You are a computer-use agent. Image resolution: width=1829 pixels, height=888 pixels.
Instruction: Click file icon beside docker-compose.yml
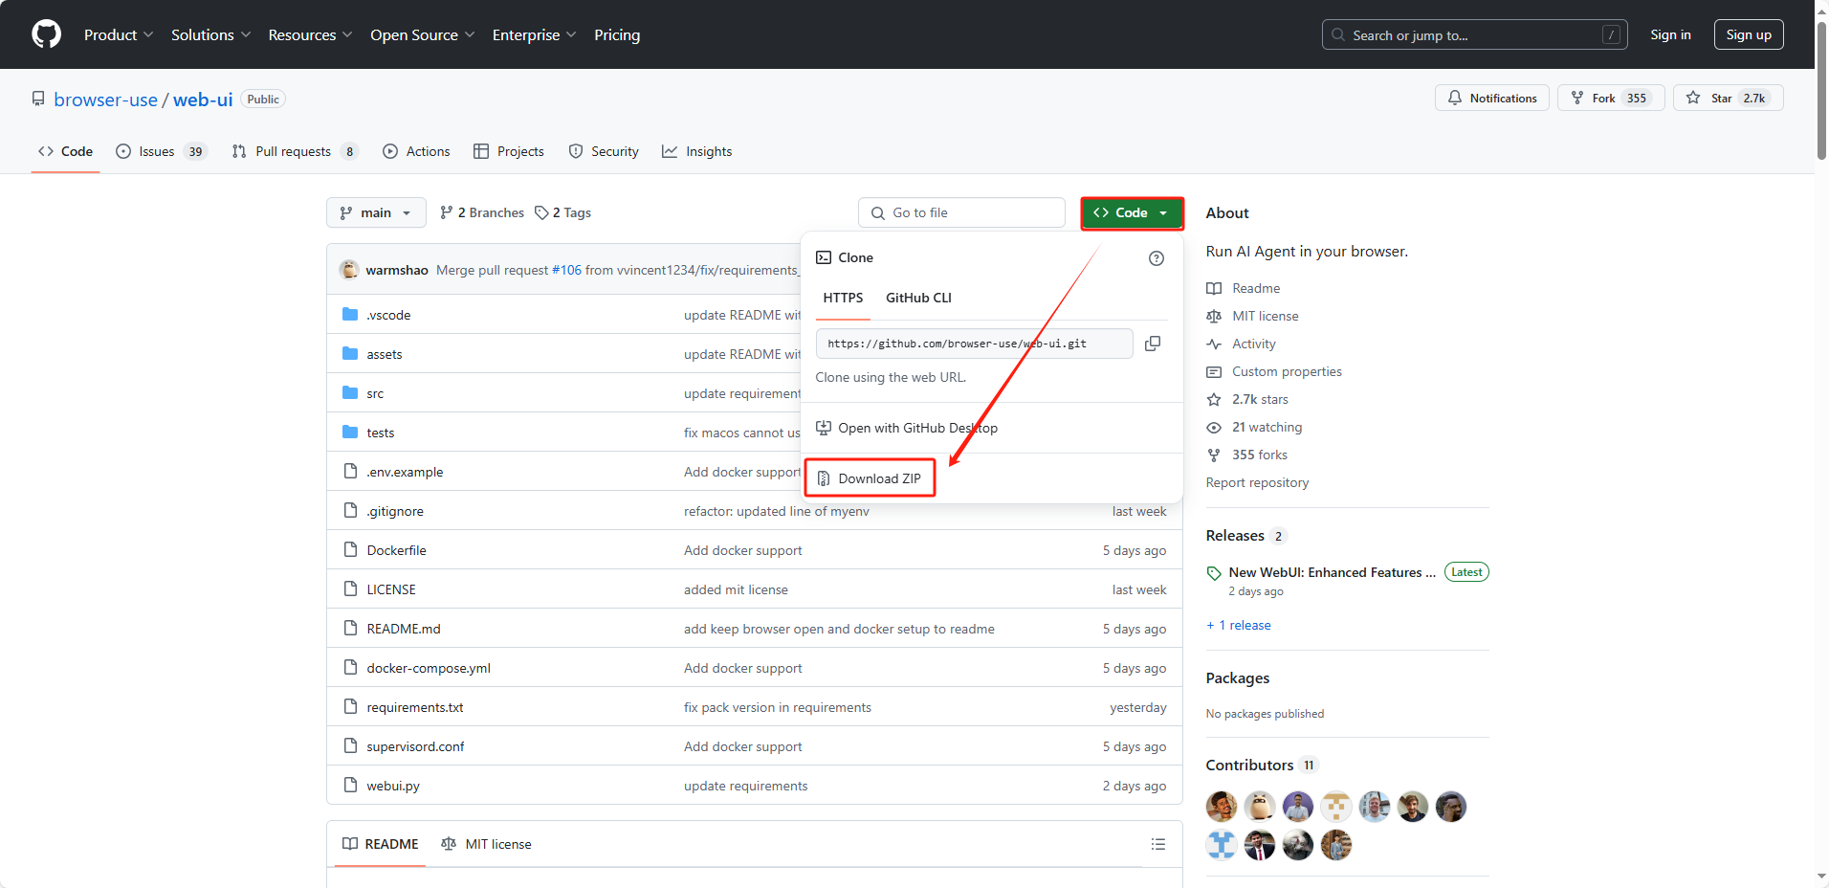point(350,668)
